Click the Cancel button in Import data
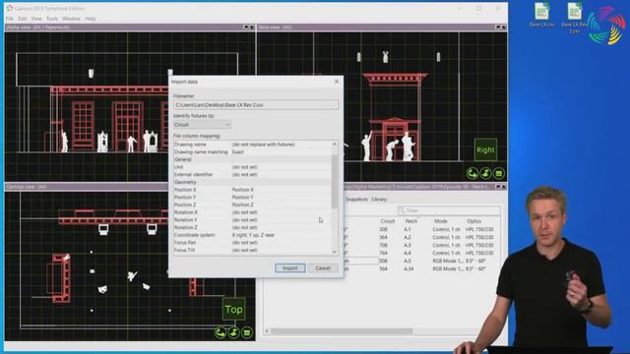The width and height of the screenshot is (630, 354). point(323,268)
